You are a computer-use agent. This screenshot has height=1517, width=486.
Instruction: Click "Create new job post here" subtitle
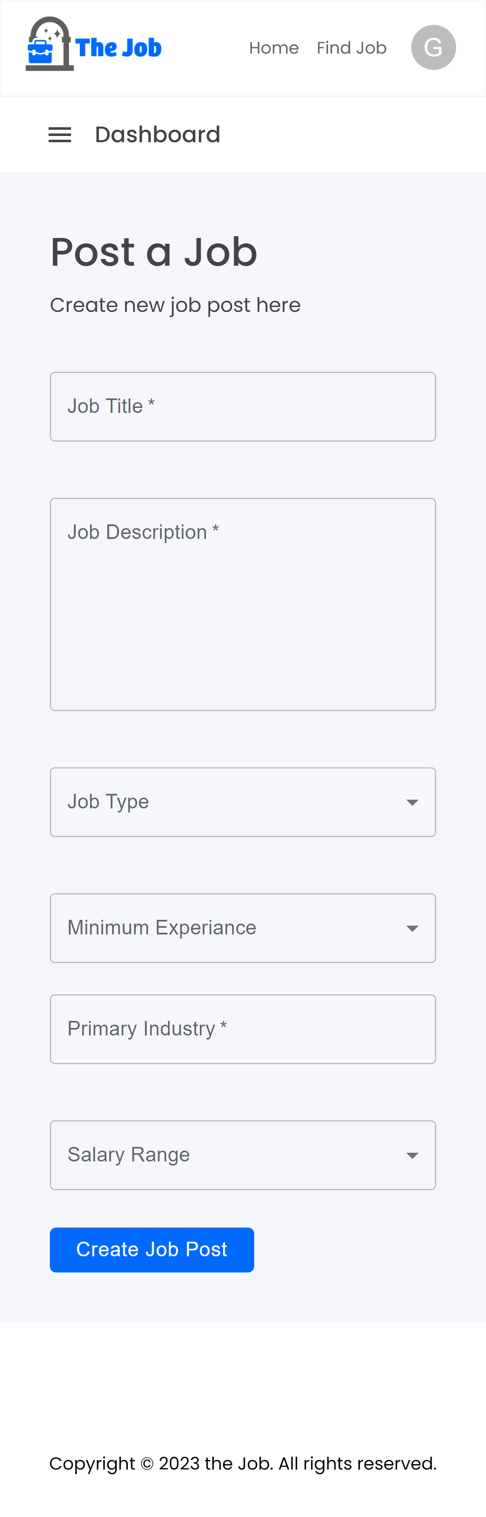tap(175, 304)
